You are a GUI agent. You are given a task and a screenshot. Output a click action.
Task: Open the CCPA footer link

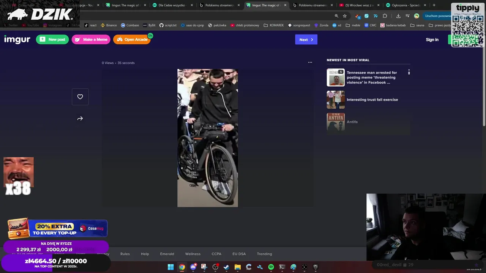click(x=216, y=254)
